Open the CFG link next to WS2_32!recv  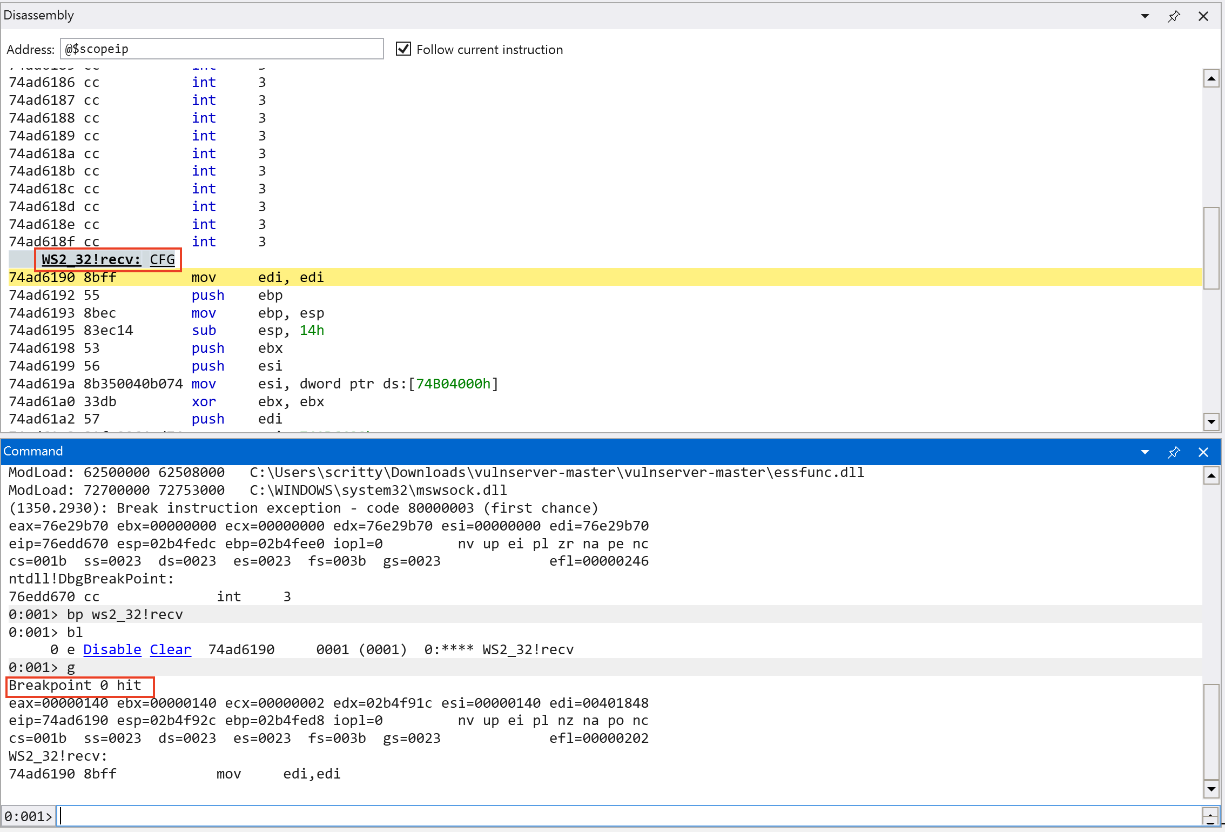click(162, 260)
